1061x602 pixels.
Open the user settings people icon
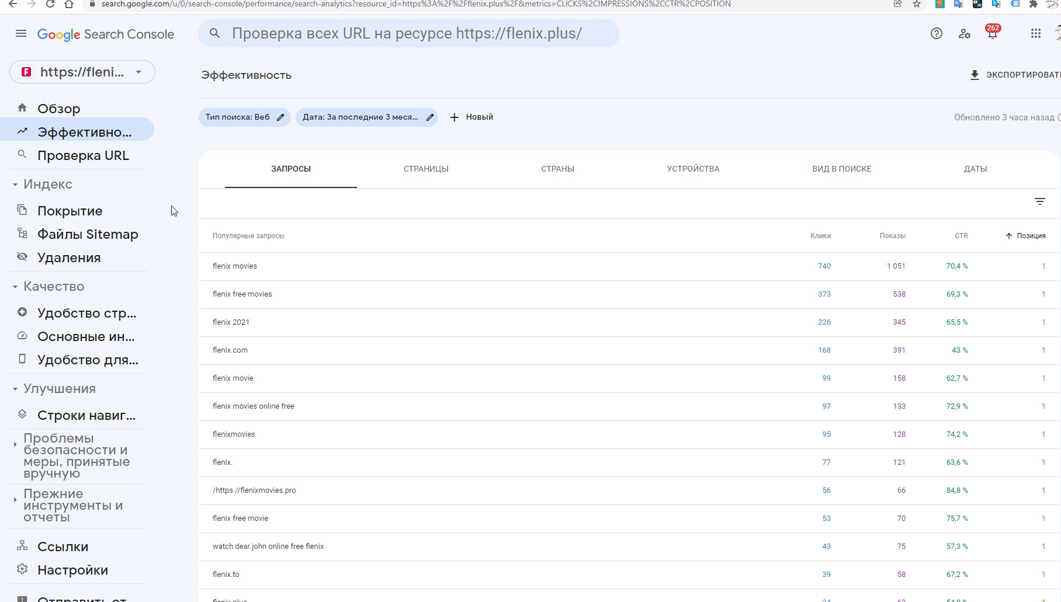pyautogui.click(x=964, y=34)
